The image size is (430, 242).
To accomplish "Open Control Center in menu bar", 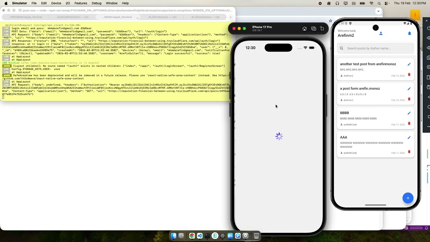I will click(387, 3).
